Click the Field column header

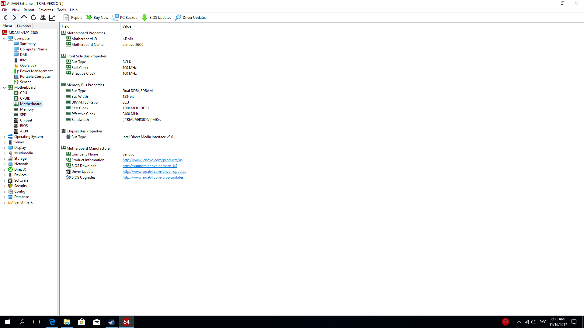[90, 26]
